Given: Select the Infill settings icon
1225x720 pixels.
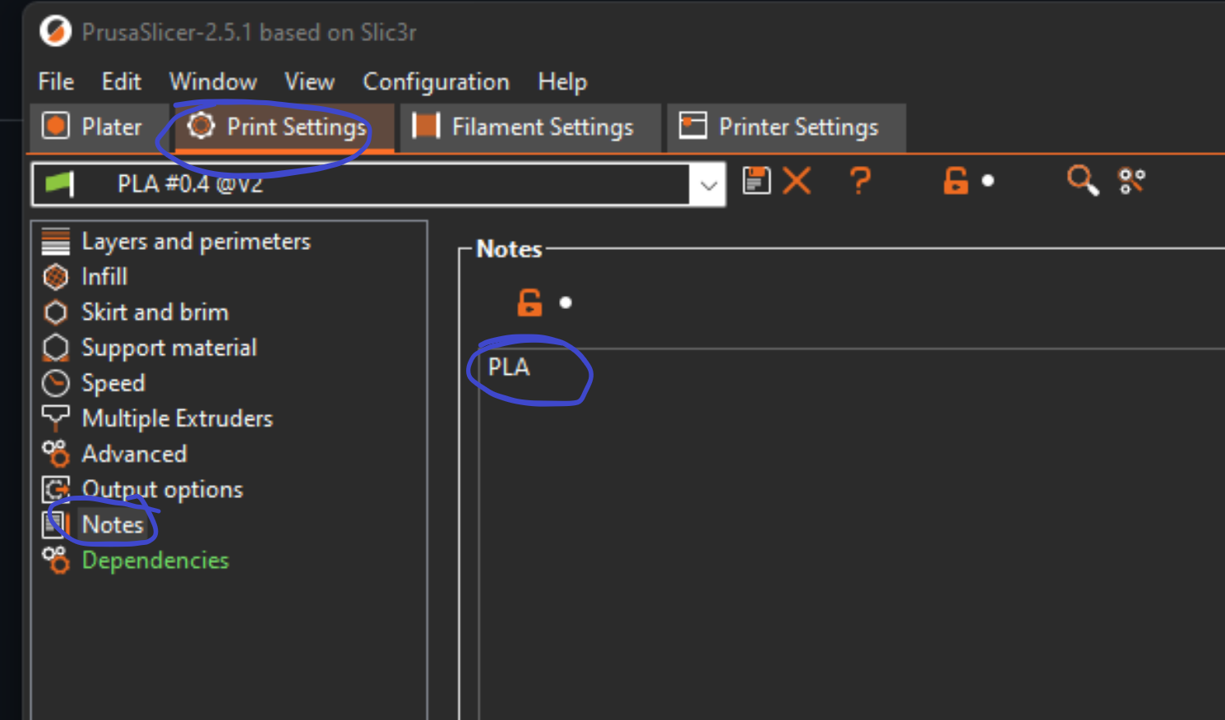Looking at the screenshot, I should (55, 277).
